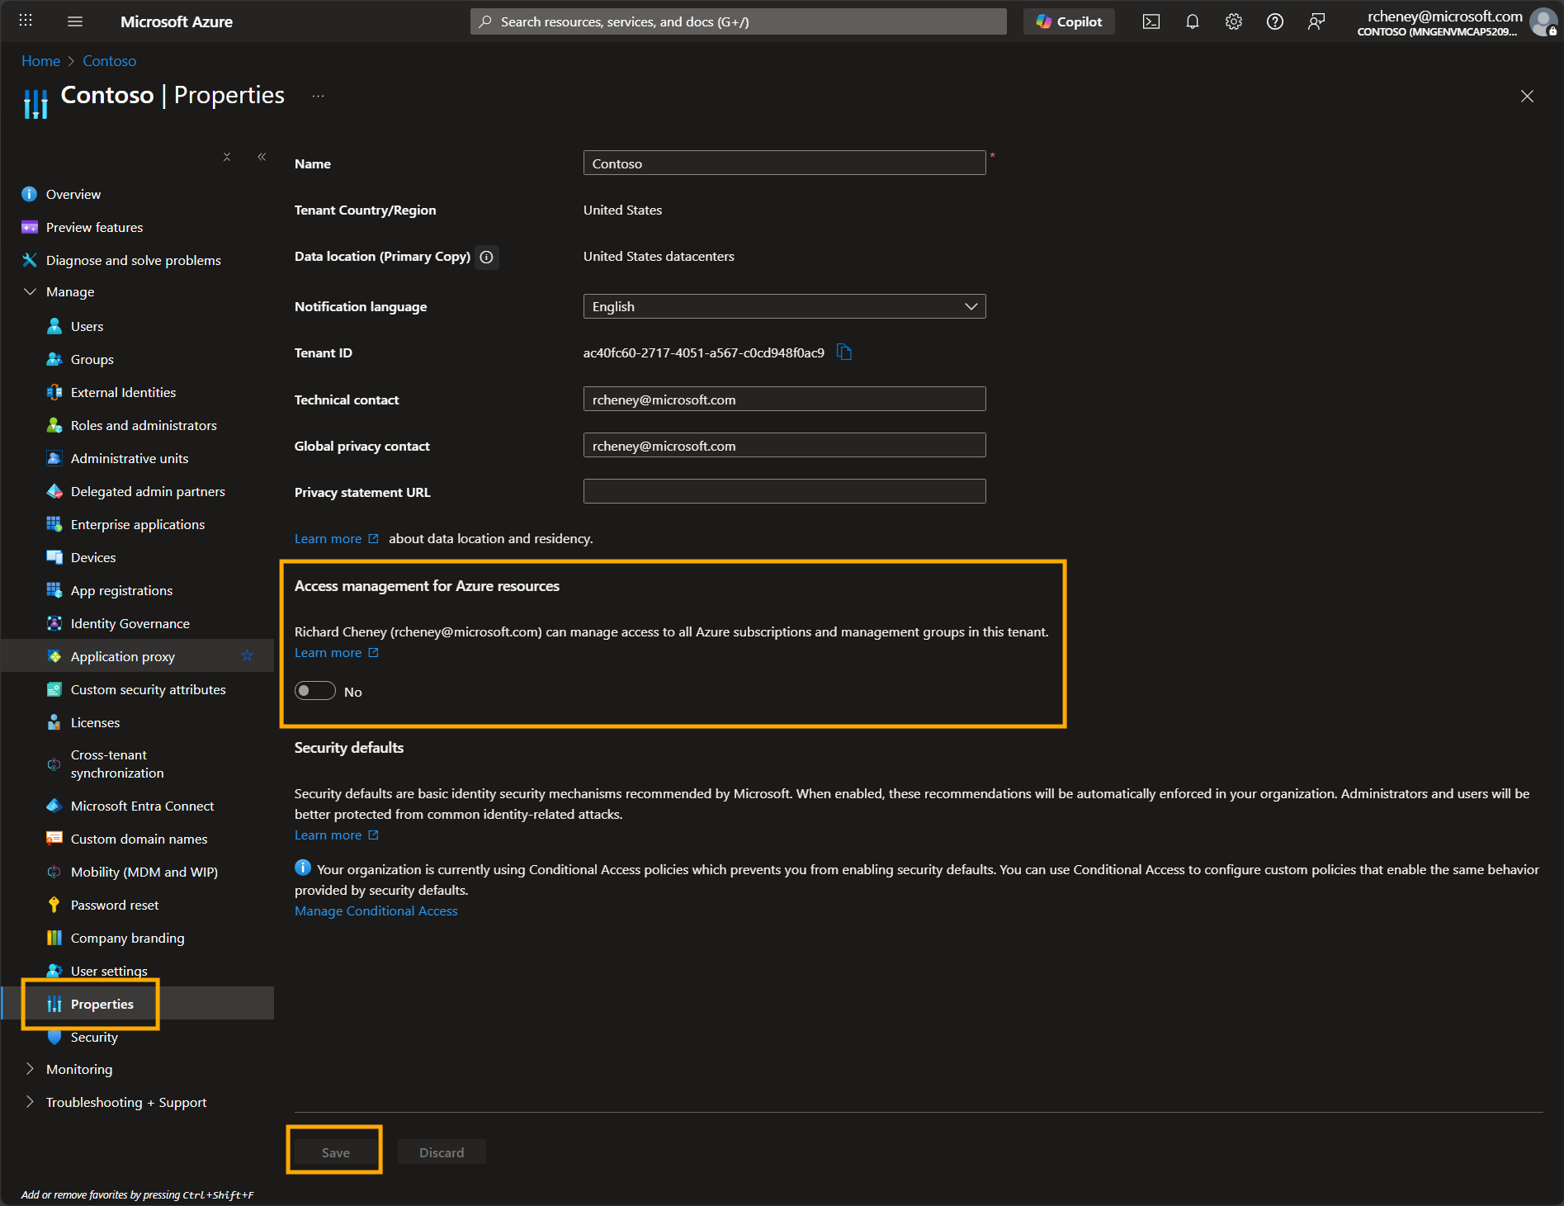This screenshot has width=1564, height=1206.
Task: Open portal settings gear
Action: (1233, 21)
